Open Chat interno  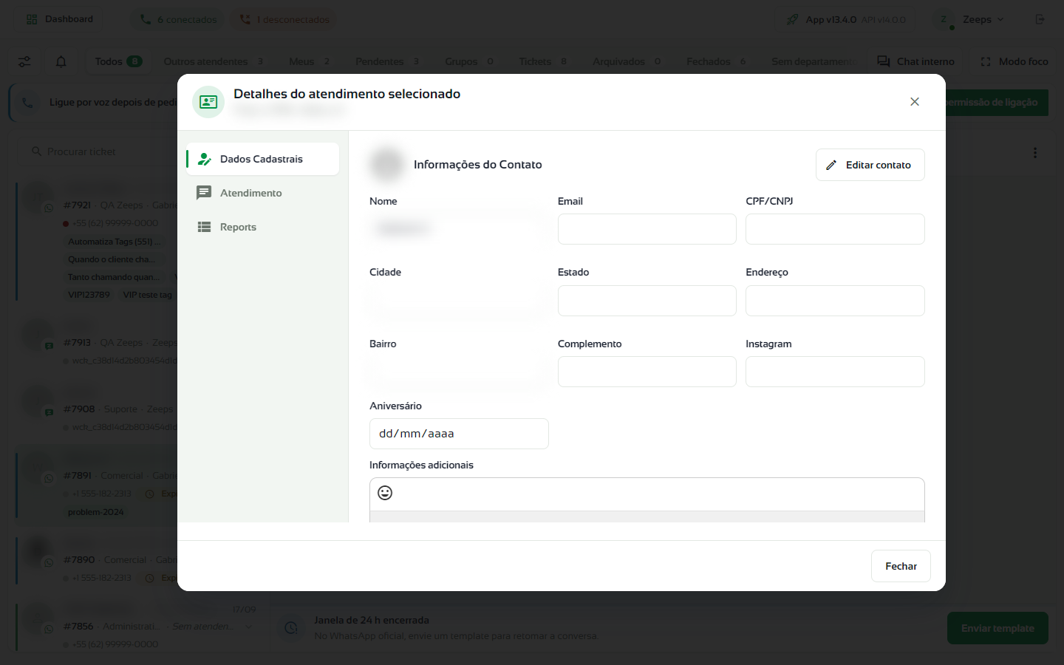tap(915, 61)
